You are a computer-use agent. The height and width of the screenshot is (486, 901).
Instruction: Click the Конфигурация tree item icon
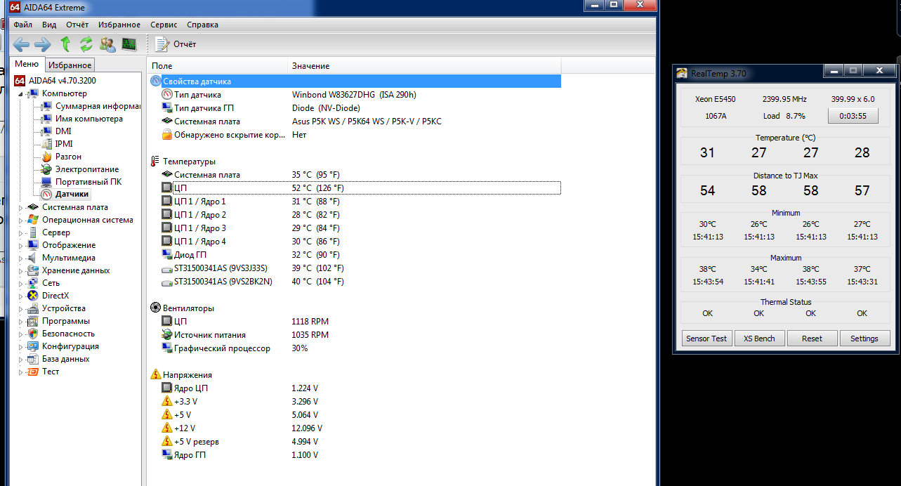(32, 346)
